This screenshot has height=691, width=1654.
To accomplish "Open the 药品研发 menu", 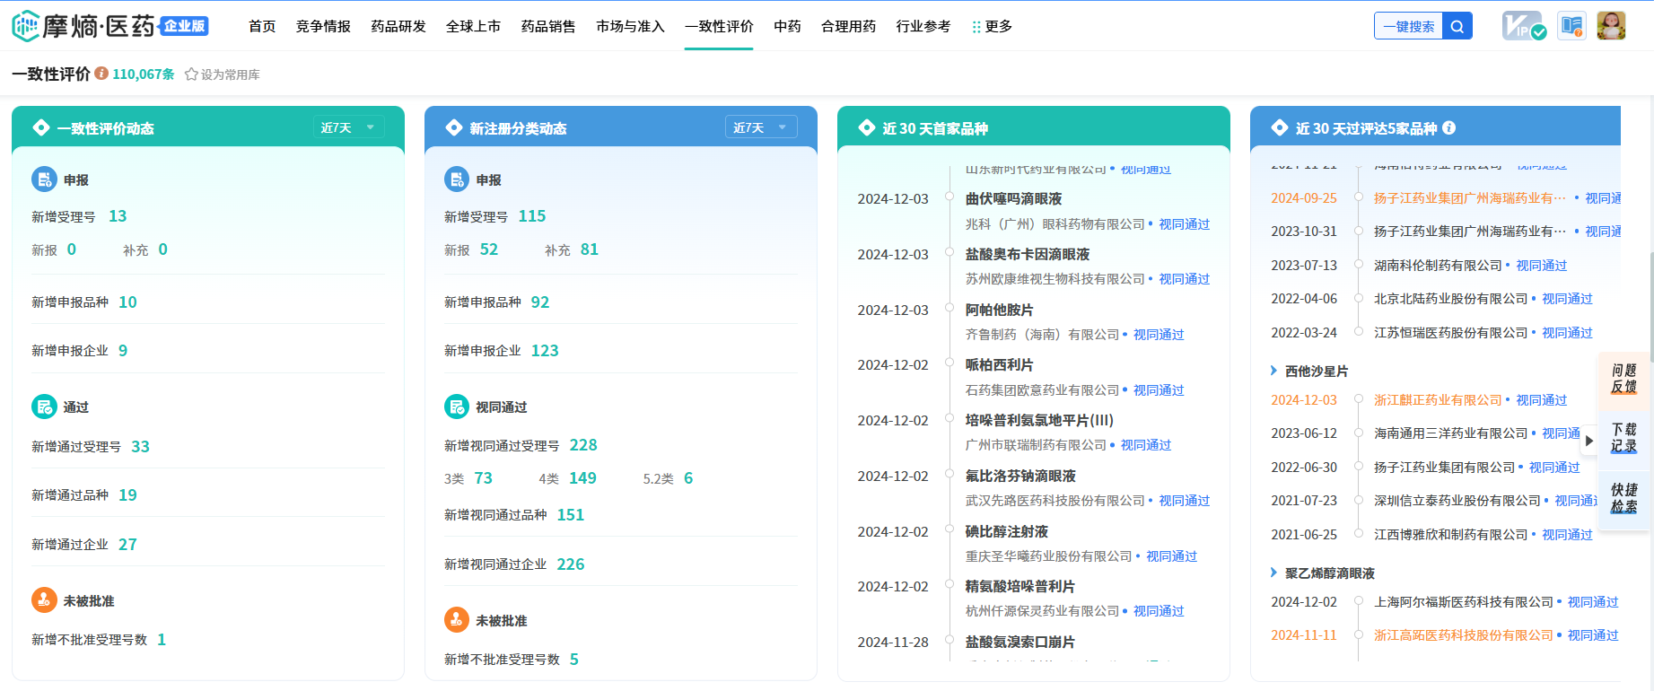I will pyautogui.click(x=398, y=27).
